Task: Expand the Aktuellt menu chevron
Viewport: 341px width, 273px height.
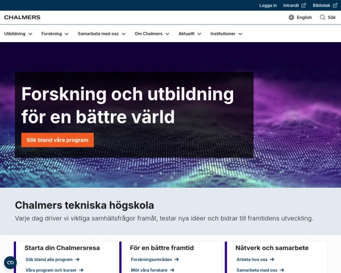Action: coord(199,34)
